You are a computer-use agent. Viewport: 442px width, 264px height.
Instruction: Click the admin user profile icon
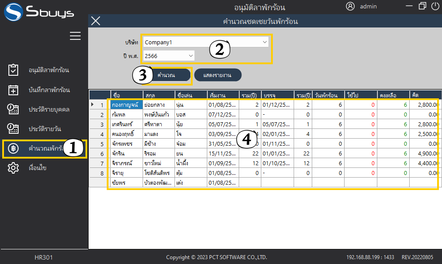click(350, 6)
